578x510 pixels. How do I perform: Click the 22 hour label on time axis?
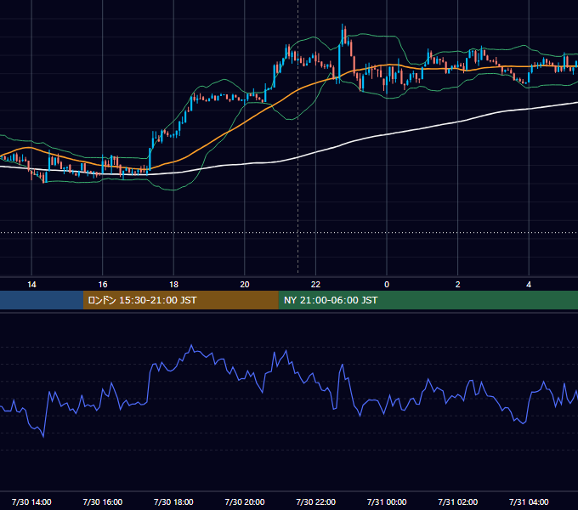point(315,285)
